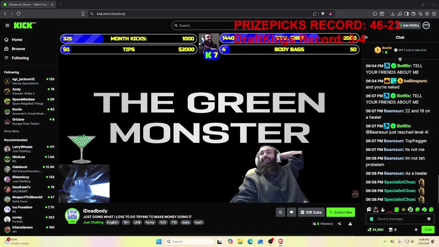
Task: Open NickLee recommended channel
Action: (x=30, y=159)
